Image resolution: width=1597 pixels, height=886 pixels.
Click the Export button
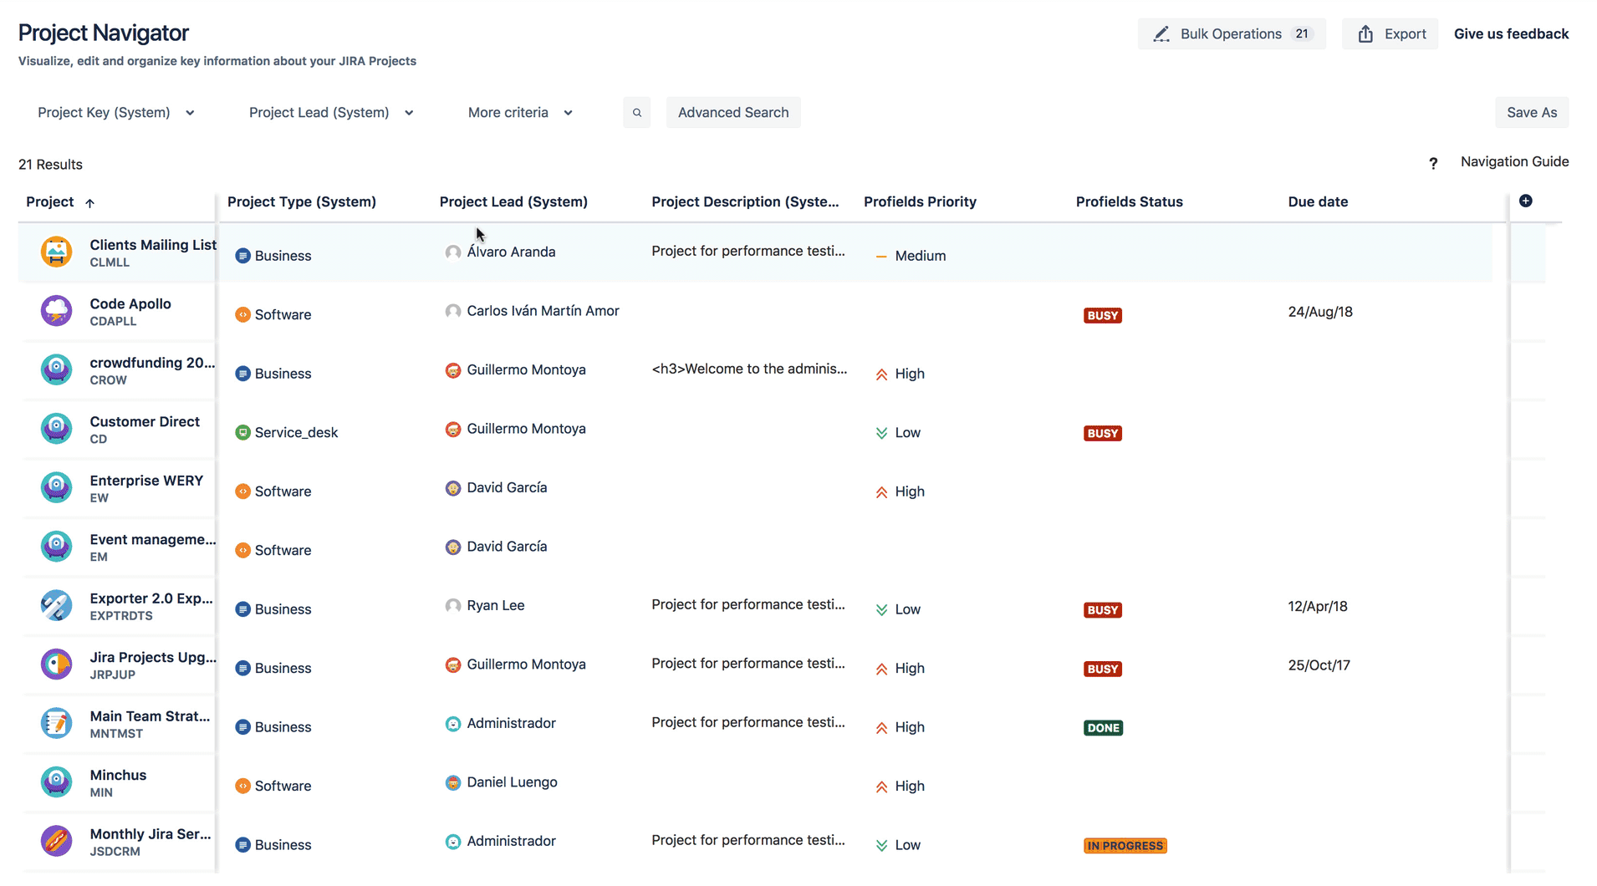(1390, 34)
